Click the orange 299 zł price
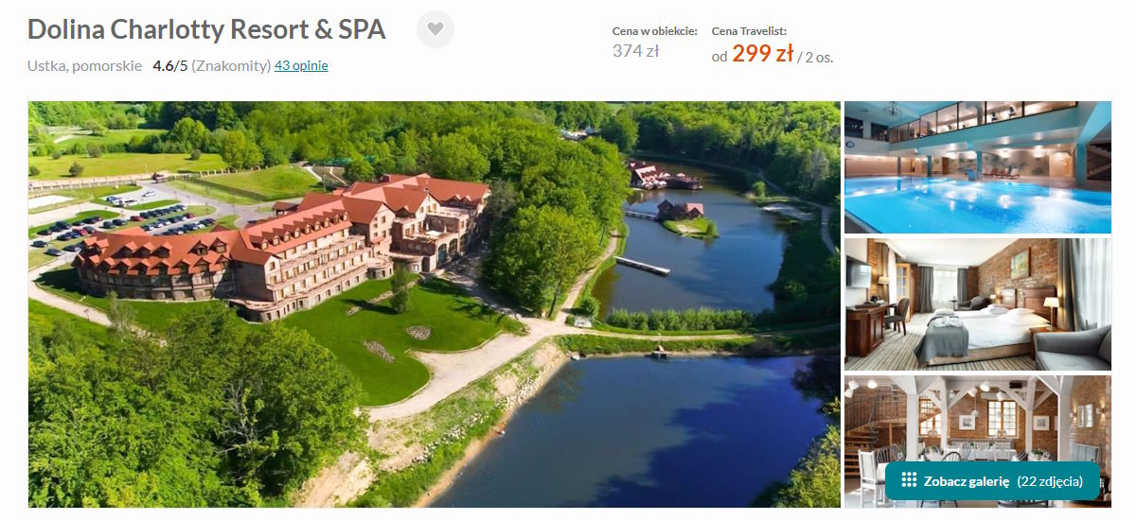The width and height of the screenshot is (1136, 520). (762, 54)
